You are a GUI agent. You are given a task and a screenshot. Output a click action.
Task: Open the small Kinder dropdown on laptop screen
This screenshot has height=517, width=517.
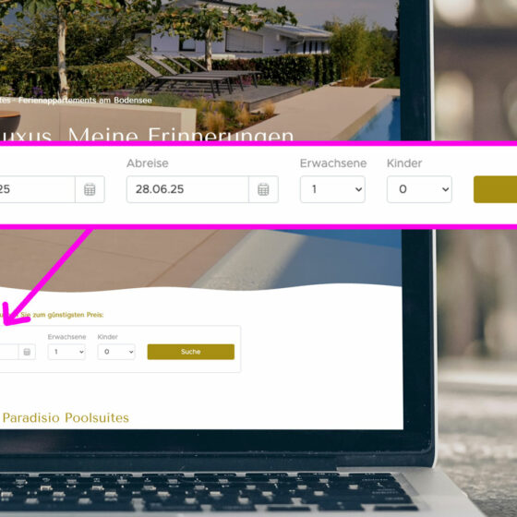(116, 352)
